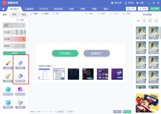This screenshot has width=161, height=114.
Task: Select the 调色 color-toning sub-tab
Action: tap(24, 15)
